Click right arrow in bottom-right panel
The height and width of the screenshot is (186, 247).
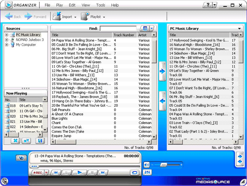click(x=240, y=156)
